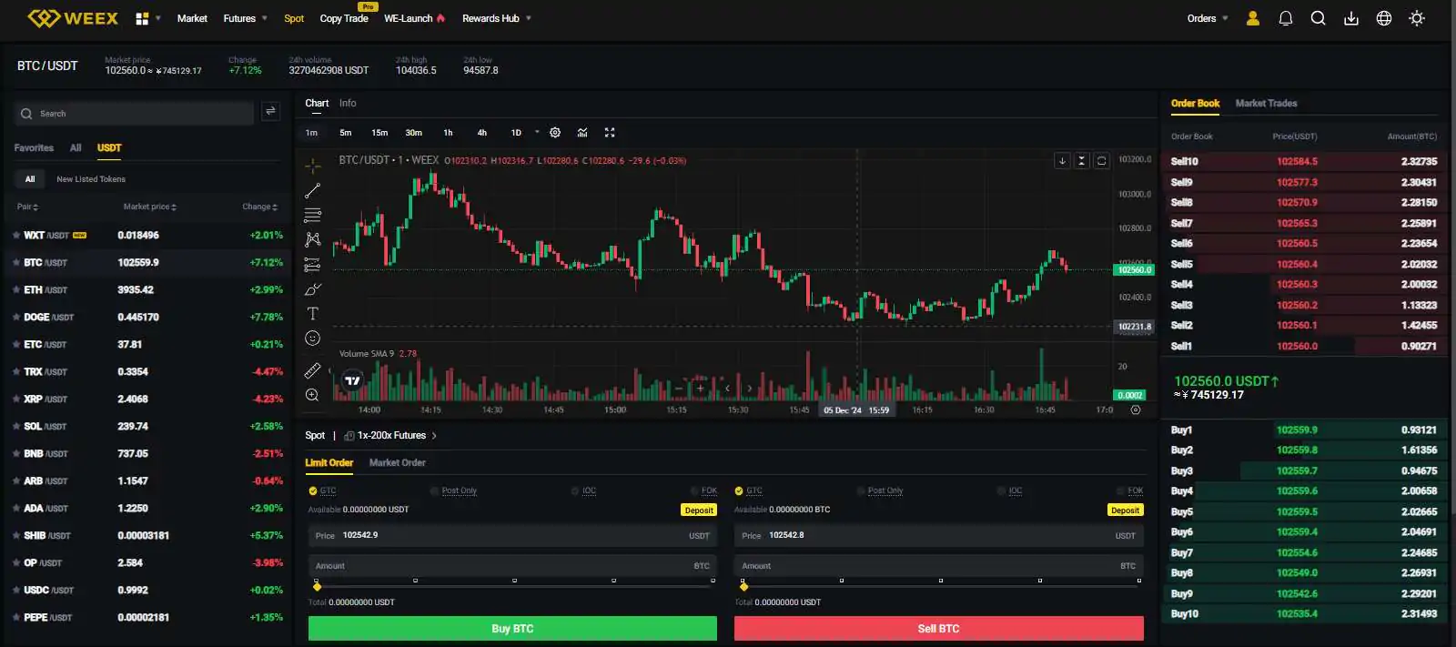
Task: Open notifications bell icon
Action: pos(1286,18)
